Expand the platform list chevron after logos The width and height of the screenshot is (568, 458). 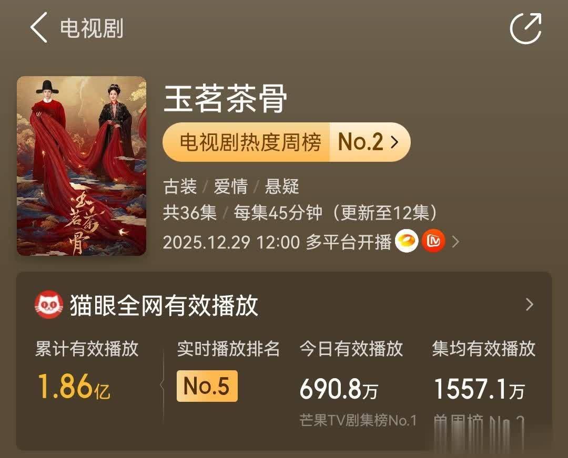[456, 242]
